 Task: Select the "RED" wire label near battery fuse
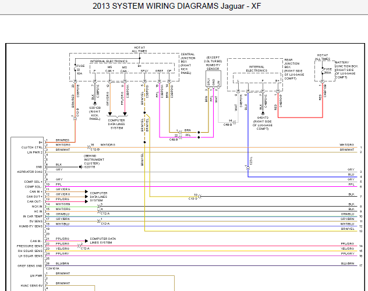[320, 97]
